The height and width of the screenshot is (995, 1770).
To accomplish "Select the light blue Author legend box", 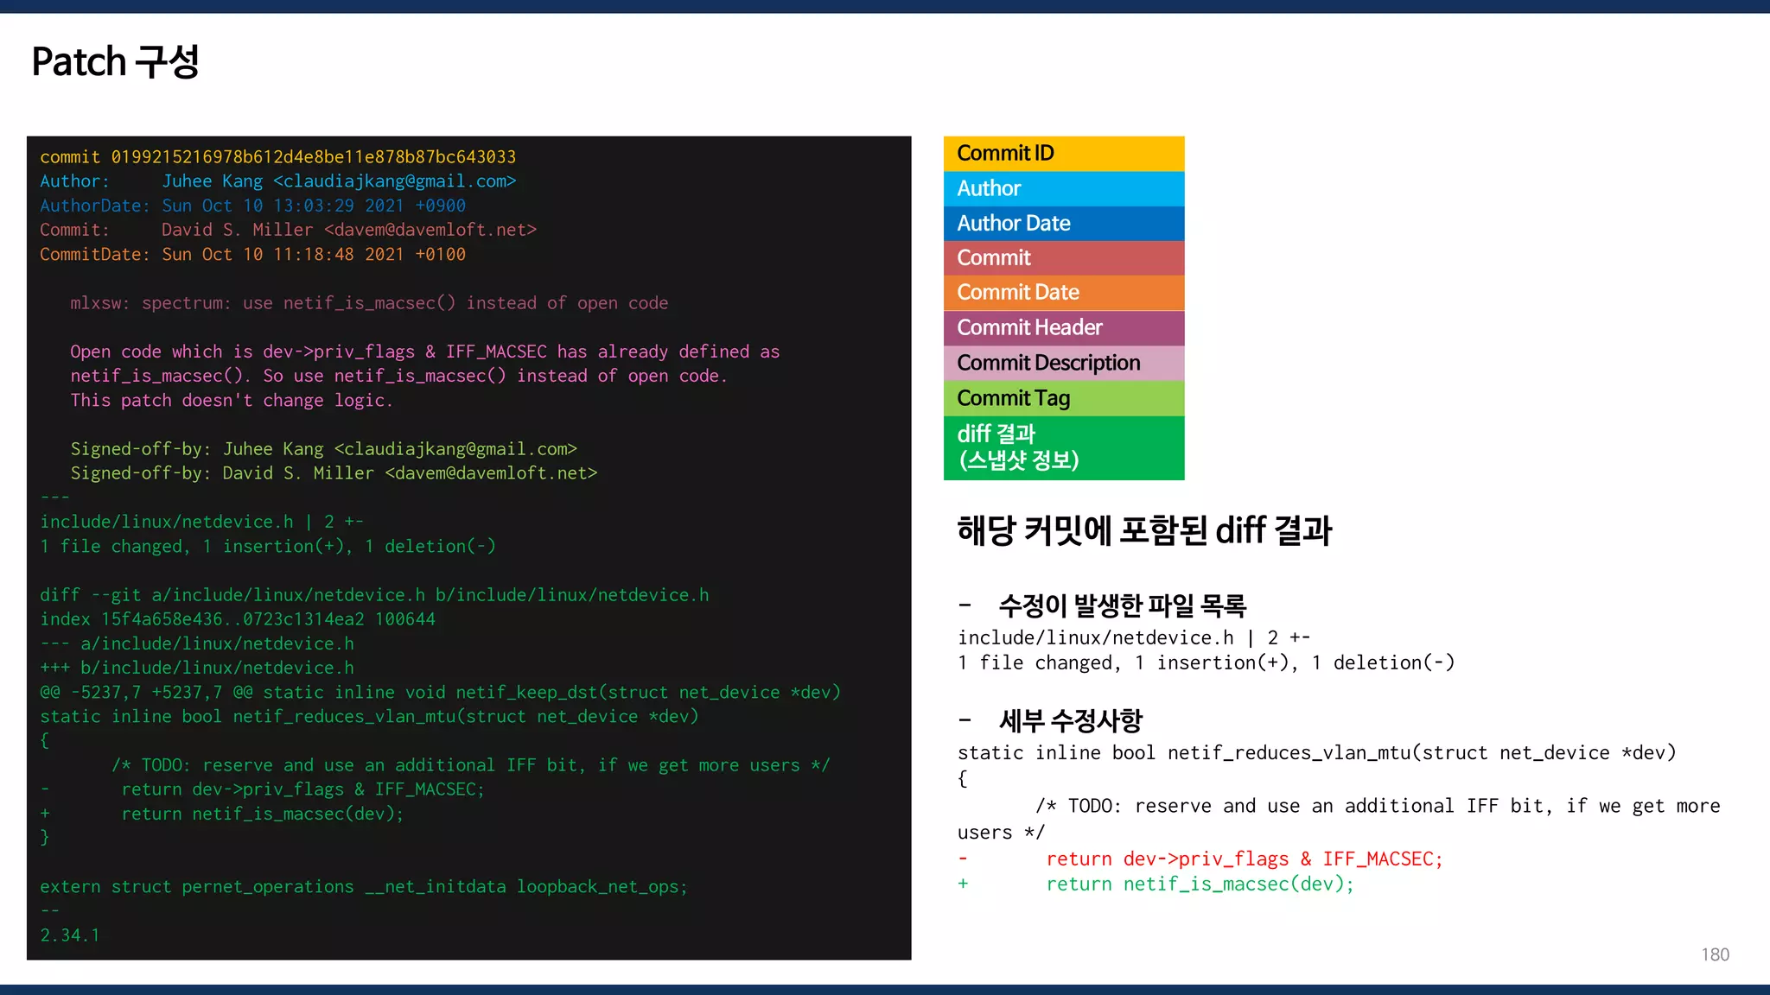I will click(x=1063, y=188).
